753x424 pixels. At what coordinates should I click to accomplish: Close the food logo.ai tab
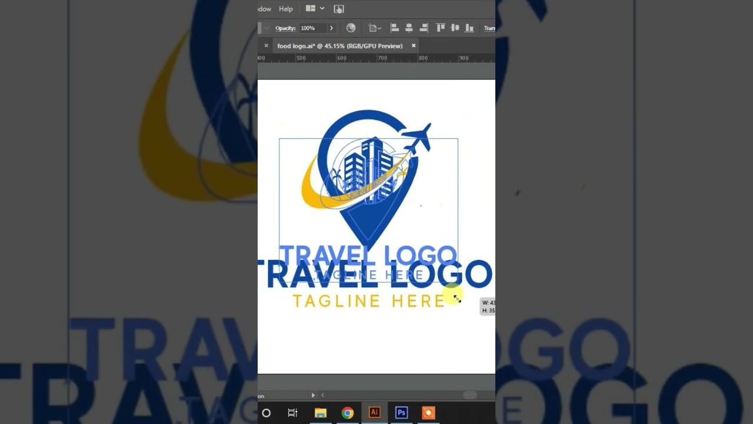coord(414,45)
